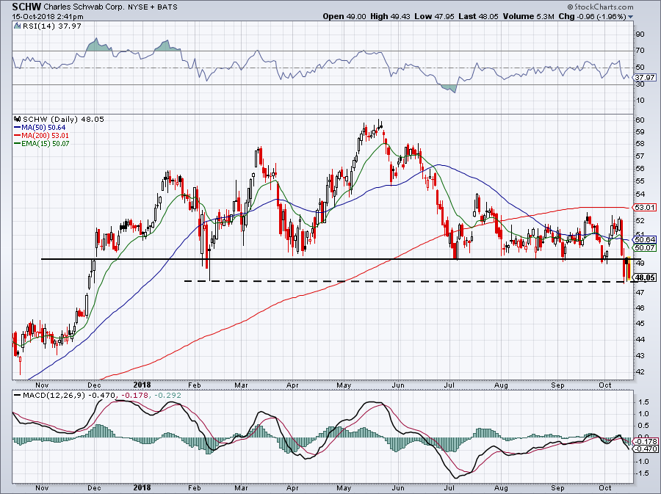Click the -0.470 tag on MACD right axis

click(646, 449)
